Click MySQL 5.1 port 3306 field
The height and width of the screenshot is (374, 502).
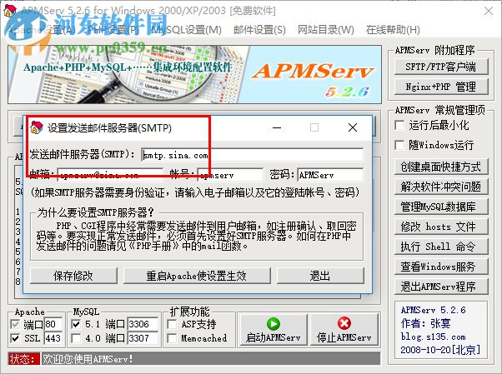(x=143, y=324)
